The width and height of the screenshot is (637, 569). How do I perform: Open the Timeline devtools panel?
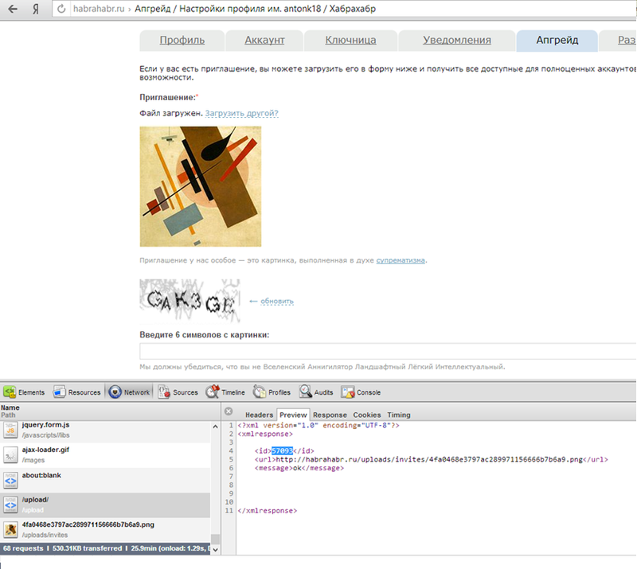tap(225, 392)
